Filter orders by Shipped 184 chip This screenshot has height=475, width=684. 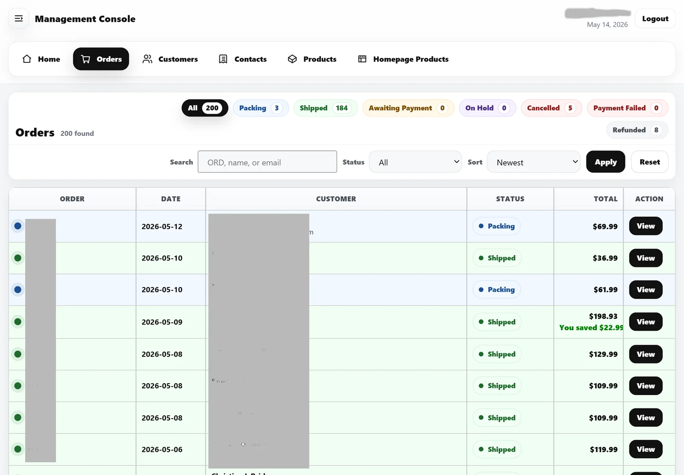(325, 108)
